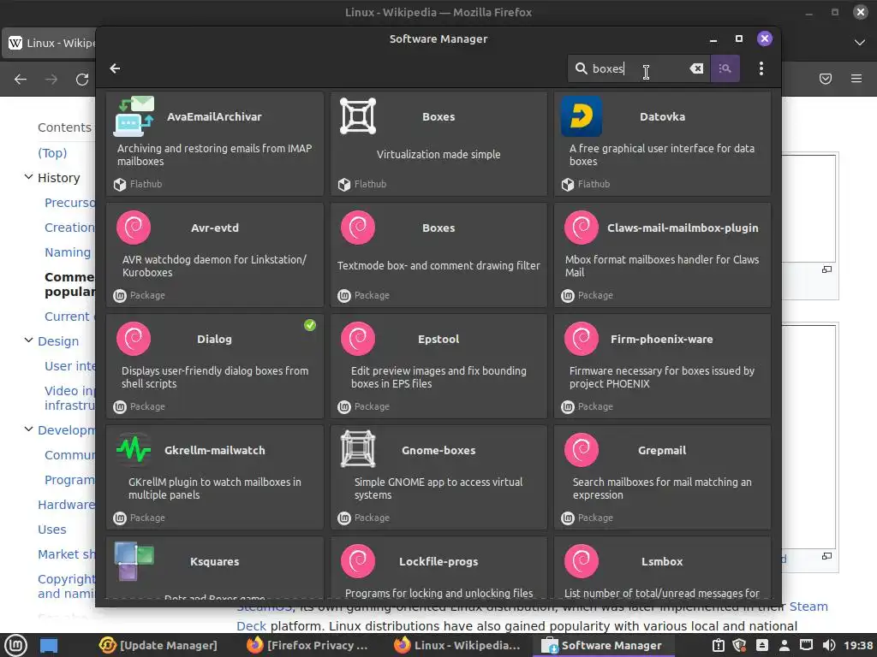
Task: Open Firefox hamburger application menu
Action: pos(856,79)
